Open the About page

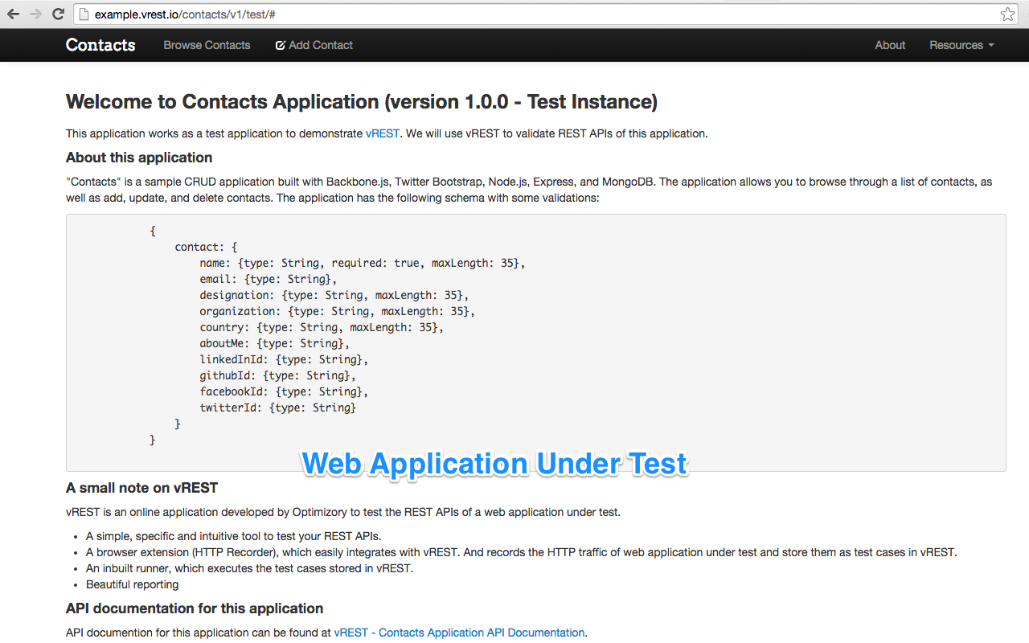890,45
